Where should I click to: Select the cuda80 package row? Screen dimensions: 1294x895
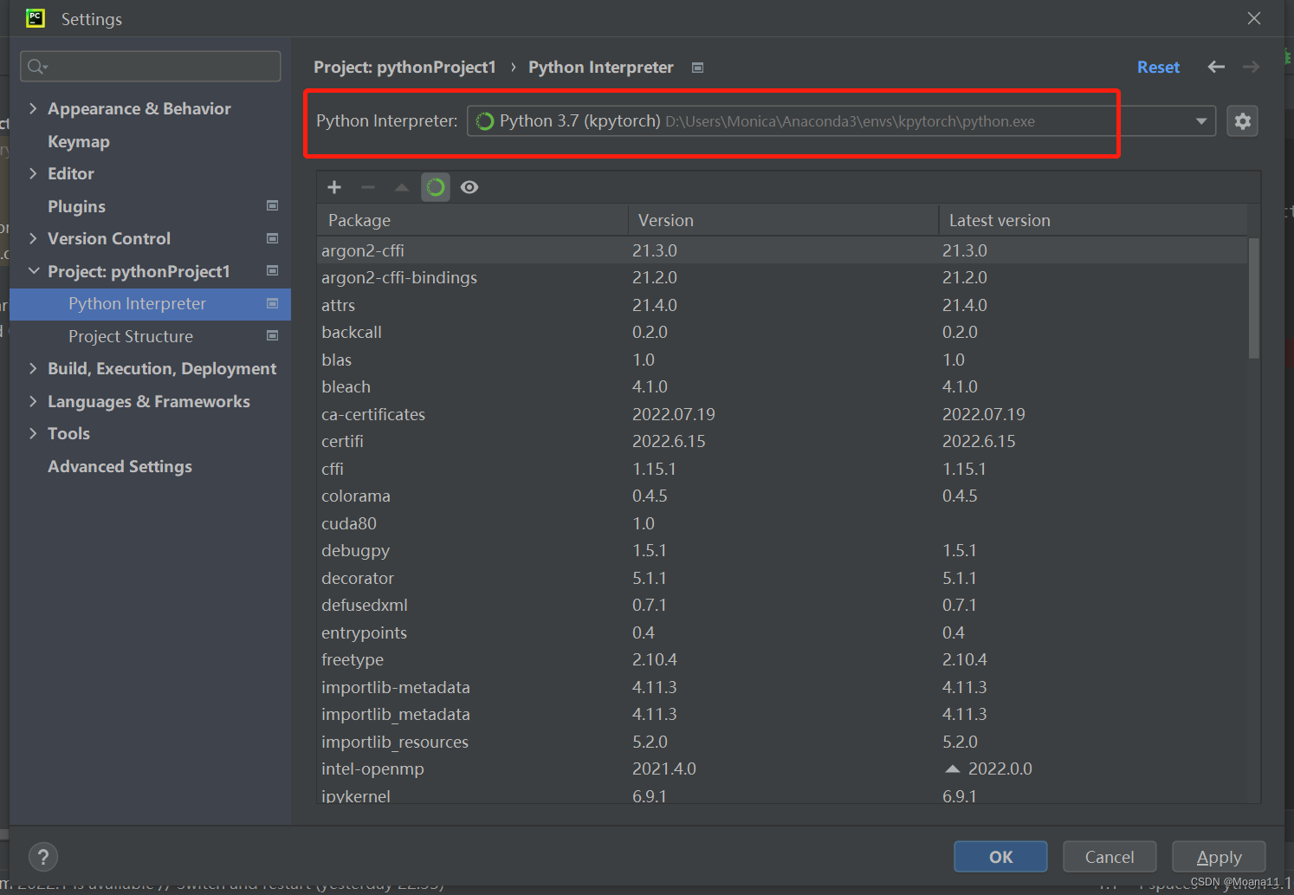tap(783, 523)
